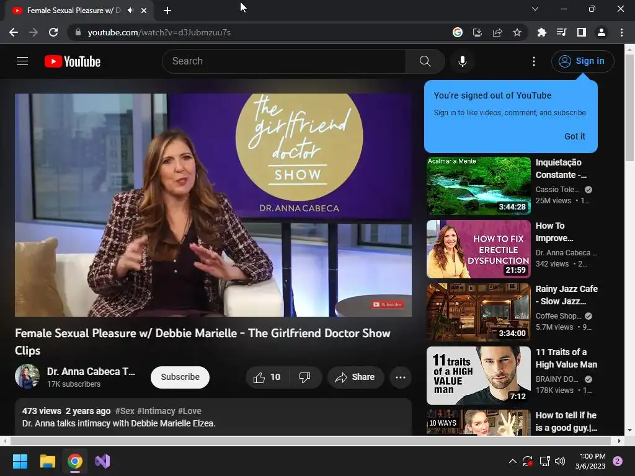This screenshot has height=476, width=635.
Task: Click the video player to pause
Action: pos(213,205)
